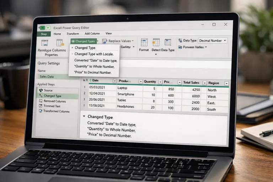
Task: Click the Replace Values icon
Action: pyautogui.click(x=105, y=41)
